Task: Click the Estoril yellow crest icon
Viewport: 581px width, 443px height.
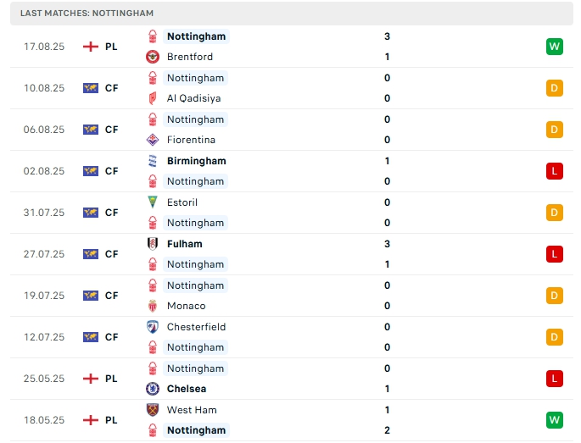Action: pos(153,202)
